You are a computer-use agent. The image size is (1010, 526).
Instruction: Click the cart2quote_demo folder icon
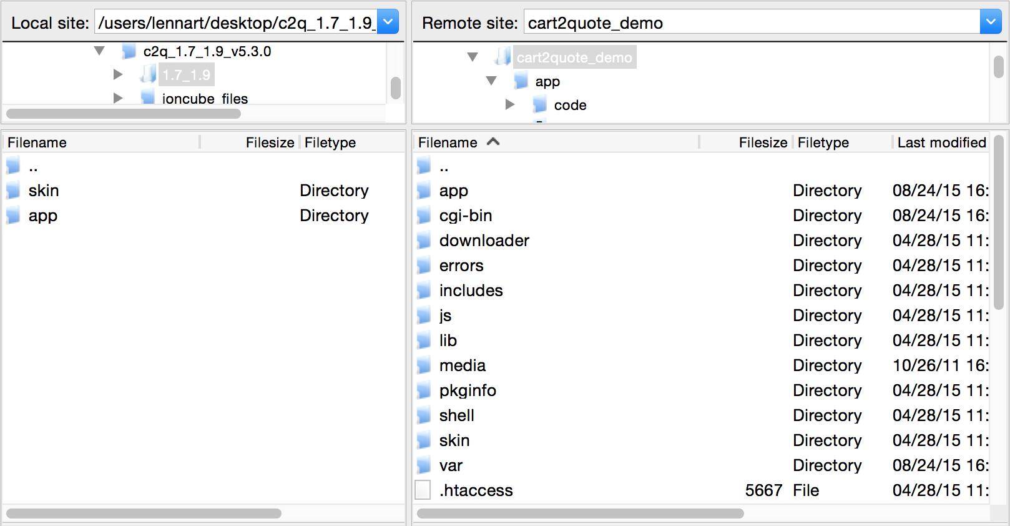click(x=503, y=57)
